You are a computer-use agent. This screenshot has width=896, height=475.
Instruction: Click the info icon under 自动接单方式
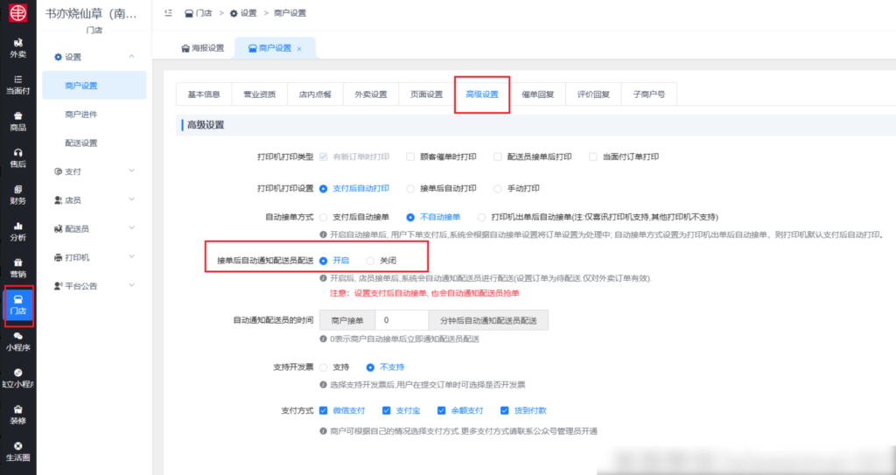pyautogui.click(x=324, y=234)
